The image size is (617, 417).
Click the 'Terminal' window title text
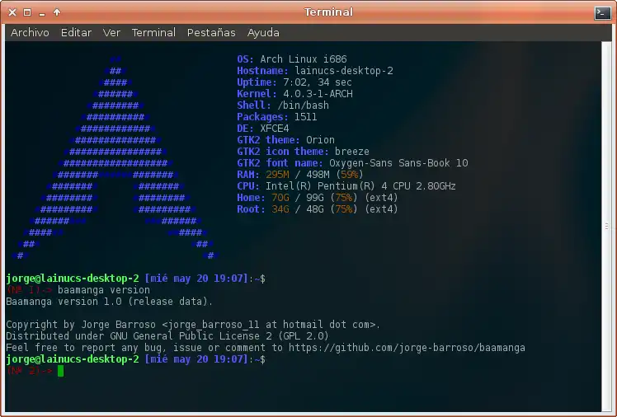tap(328, 12)
